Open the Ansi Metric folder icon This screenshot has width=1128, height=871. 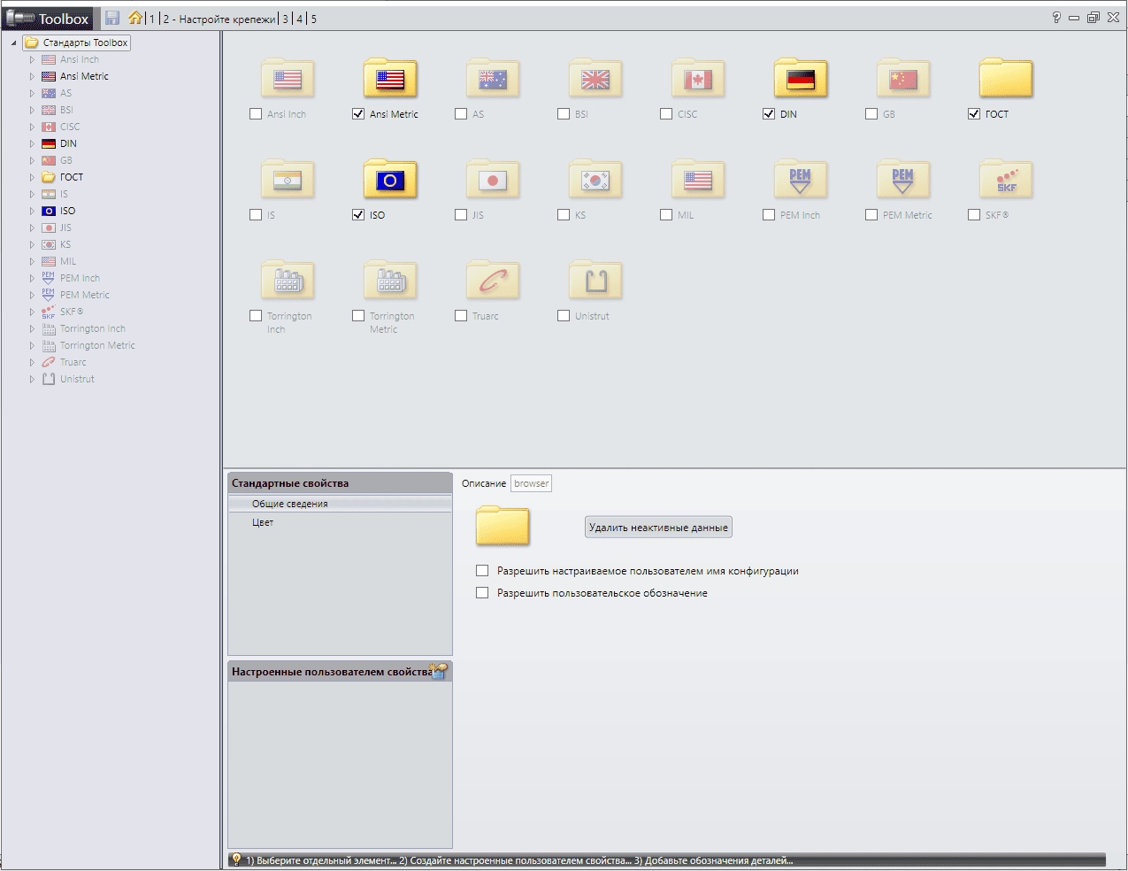(x=390, y=80)
